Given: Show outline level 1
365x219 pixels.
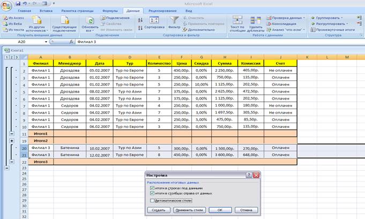Looking at the screenshot, I should 7,57.
